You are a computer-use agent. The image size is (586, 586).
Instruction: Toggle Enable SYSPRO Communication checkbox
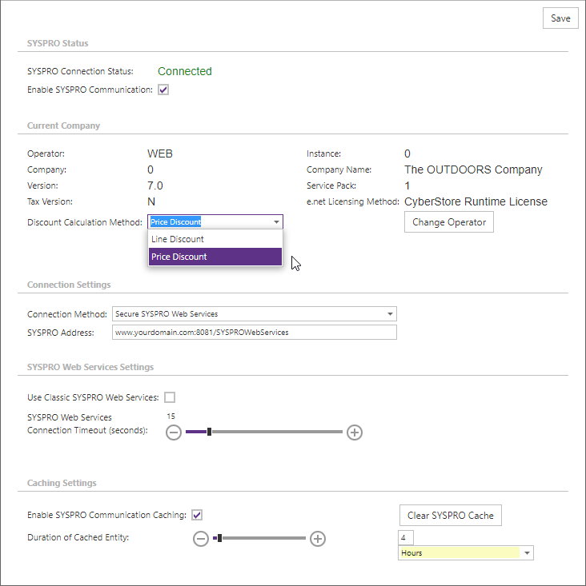coord(163,90)
